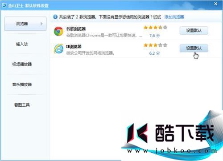Click the star rating for IE浏览器

point(155,45)
